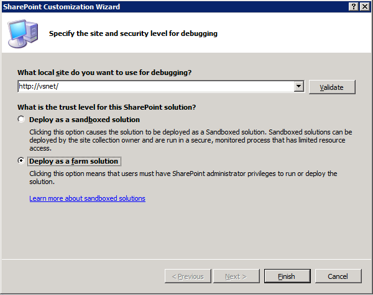Validate the site URL

(x=332, y=87)
